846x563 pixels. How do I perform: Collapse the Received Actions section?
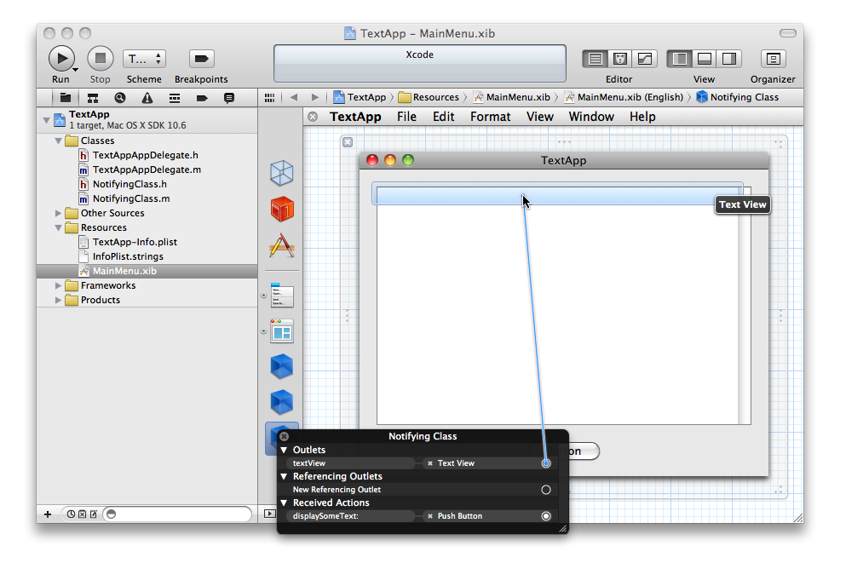coord(284,503)
